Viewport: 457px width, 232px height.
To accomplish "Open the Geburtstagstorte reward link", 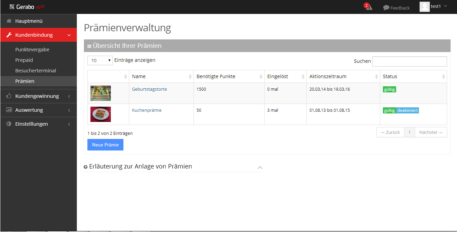I will click(x=149, y=89).
